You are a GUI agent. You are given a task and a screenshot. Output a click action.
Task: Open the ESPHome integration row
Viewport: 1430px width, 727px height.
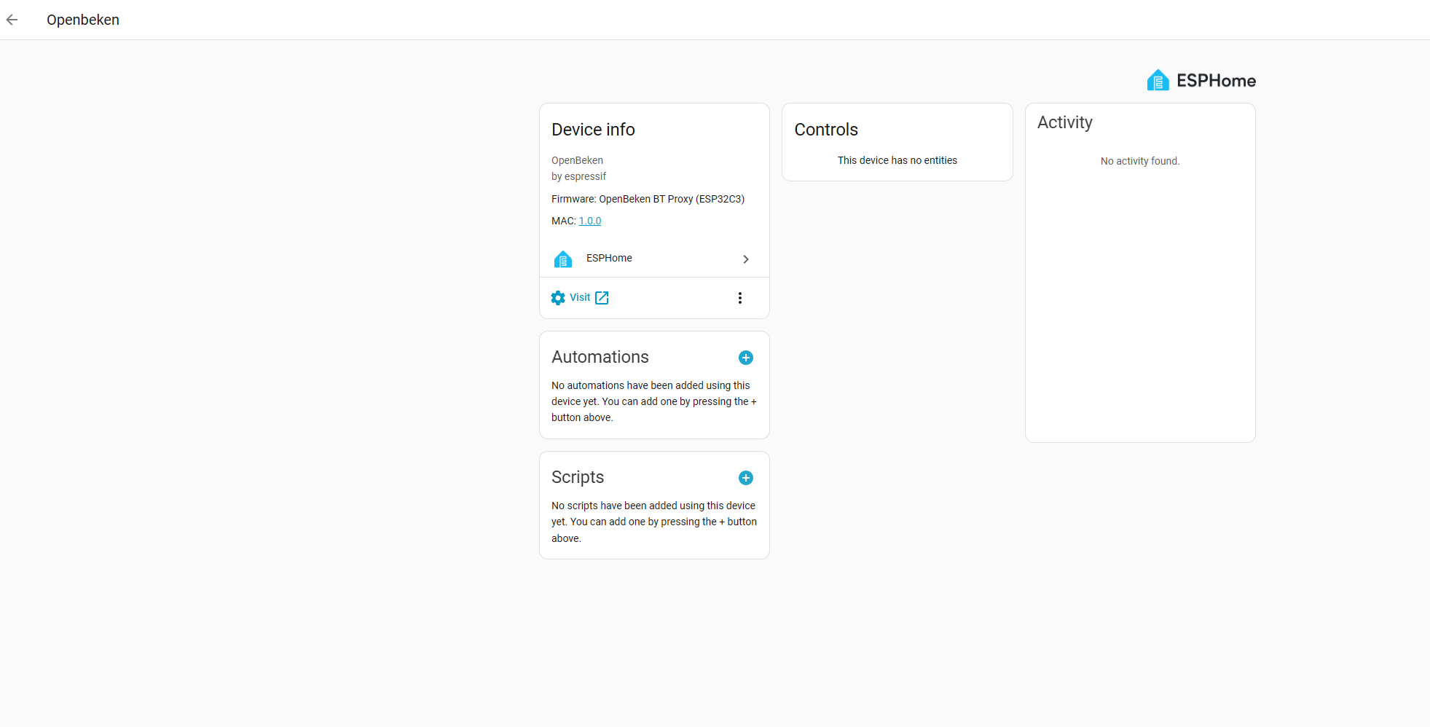point(609,259)
